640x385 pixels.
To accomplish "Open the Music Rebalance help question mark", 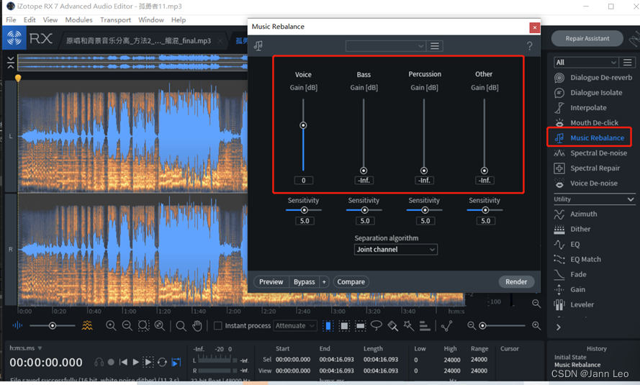I will (x=529, y=46).
